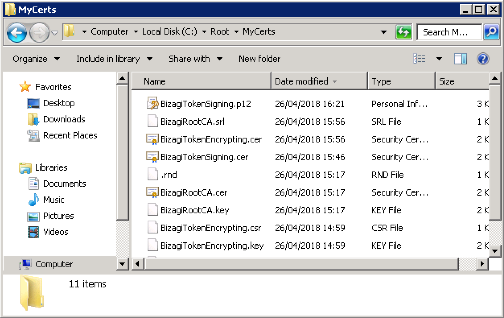Click the RND File type cell
The width and height of the screenshot is (504, 318).
click(x=387, y=175)
